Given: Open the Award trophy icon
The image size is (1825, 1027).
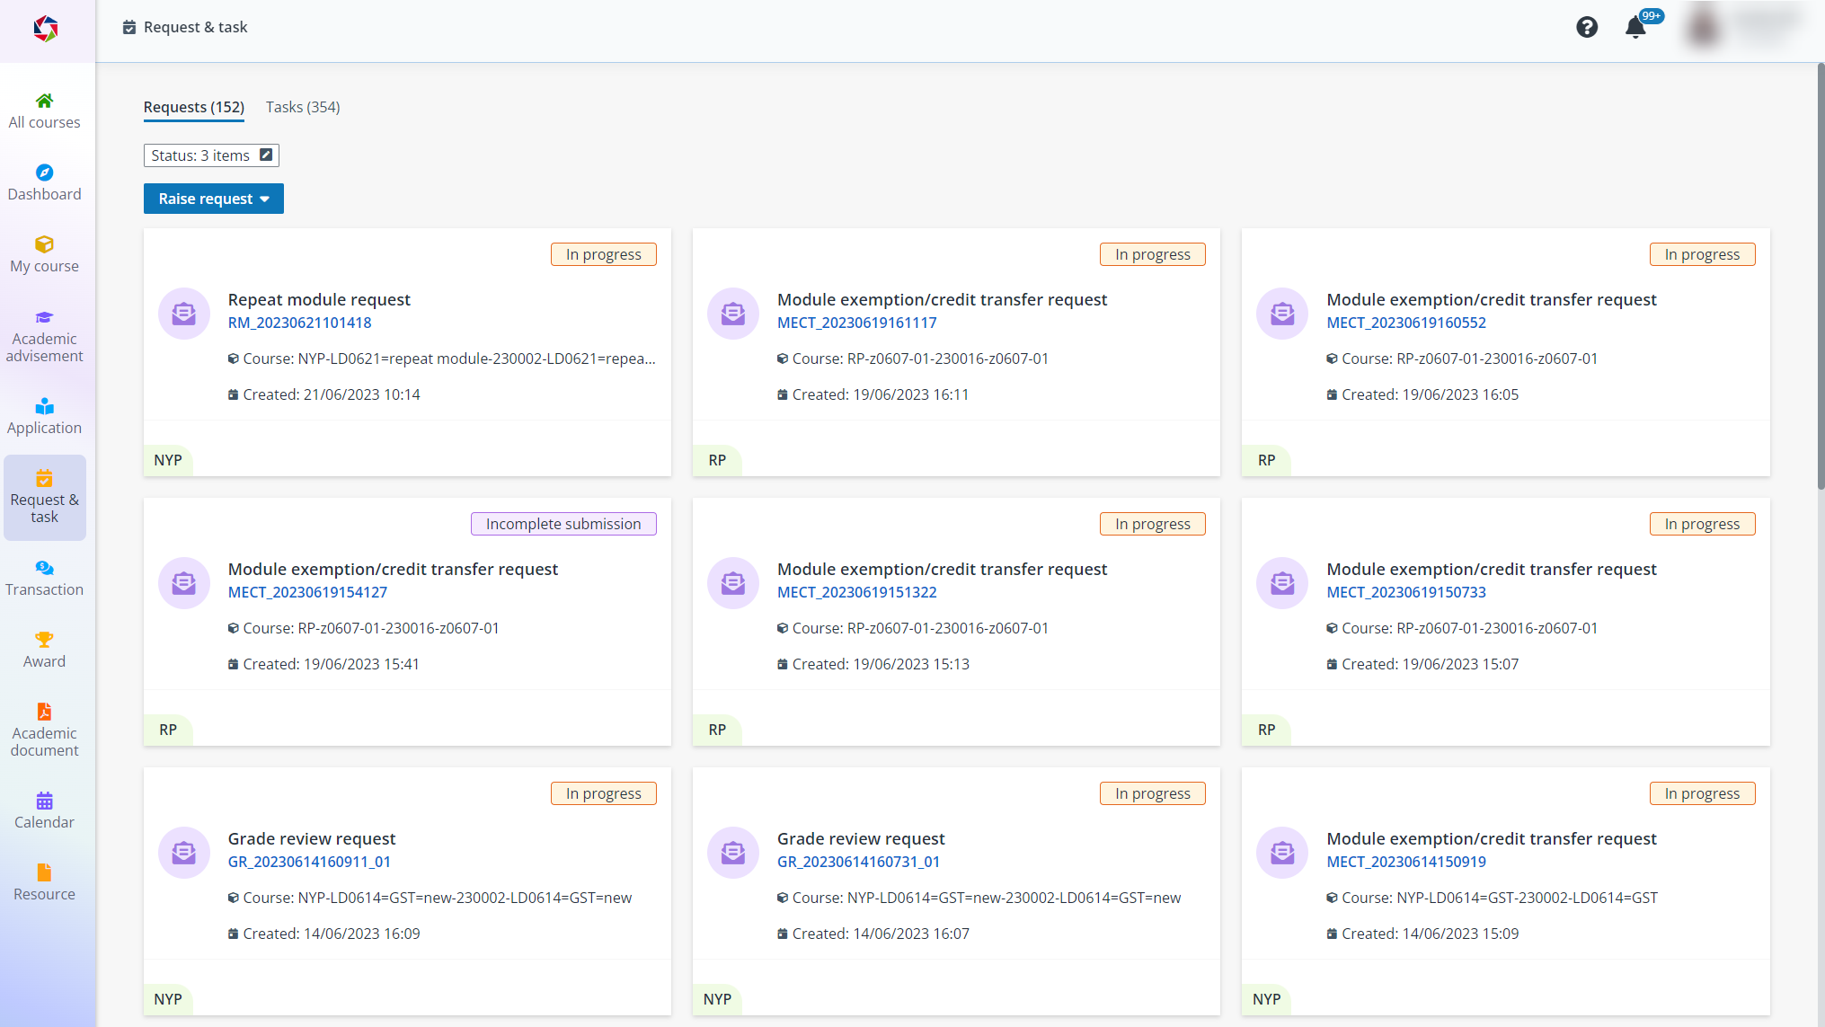Looking at the screenshot, I should pyautogui.click(x=44, y=640).
